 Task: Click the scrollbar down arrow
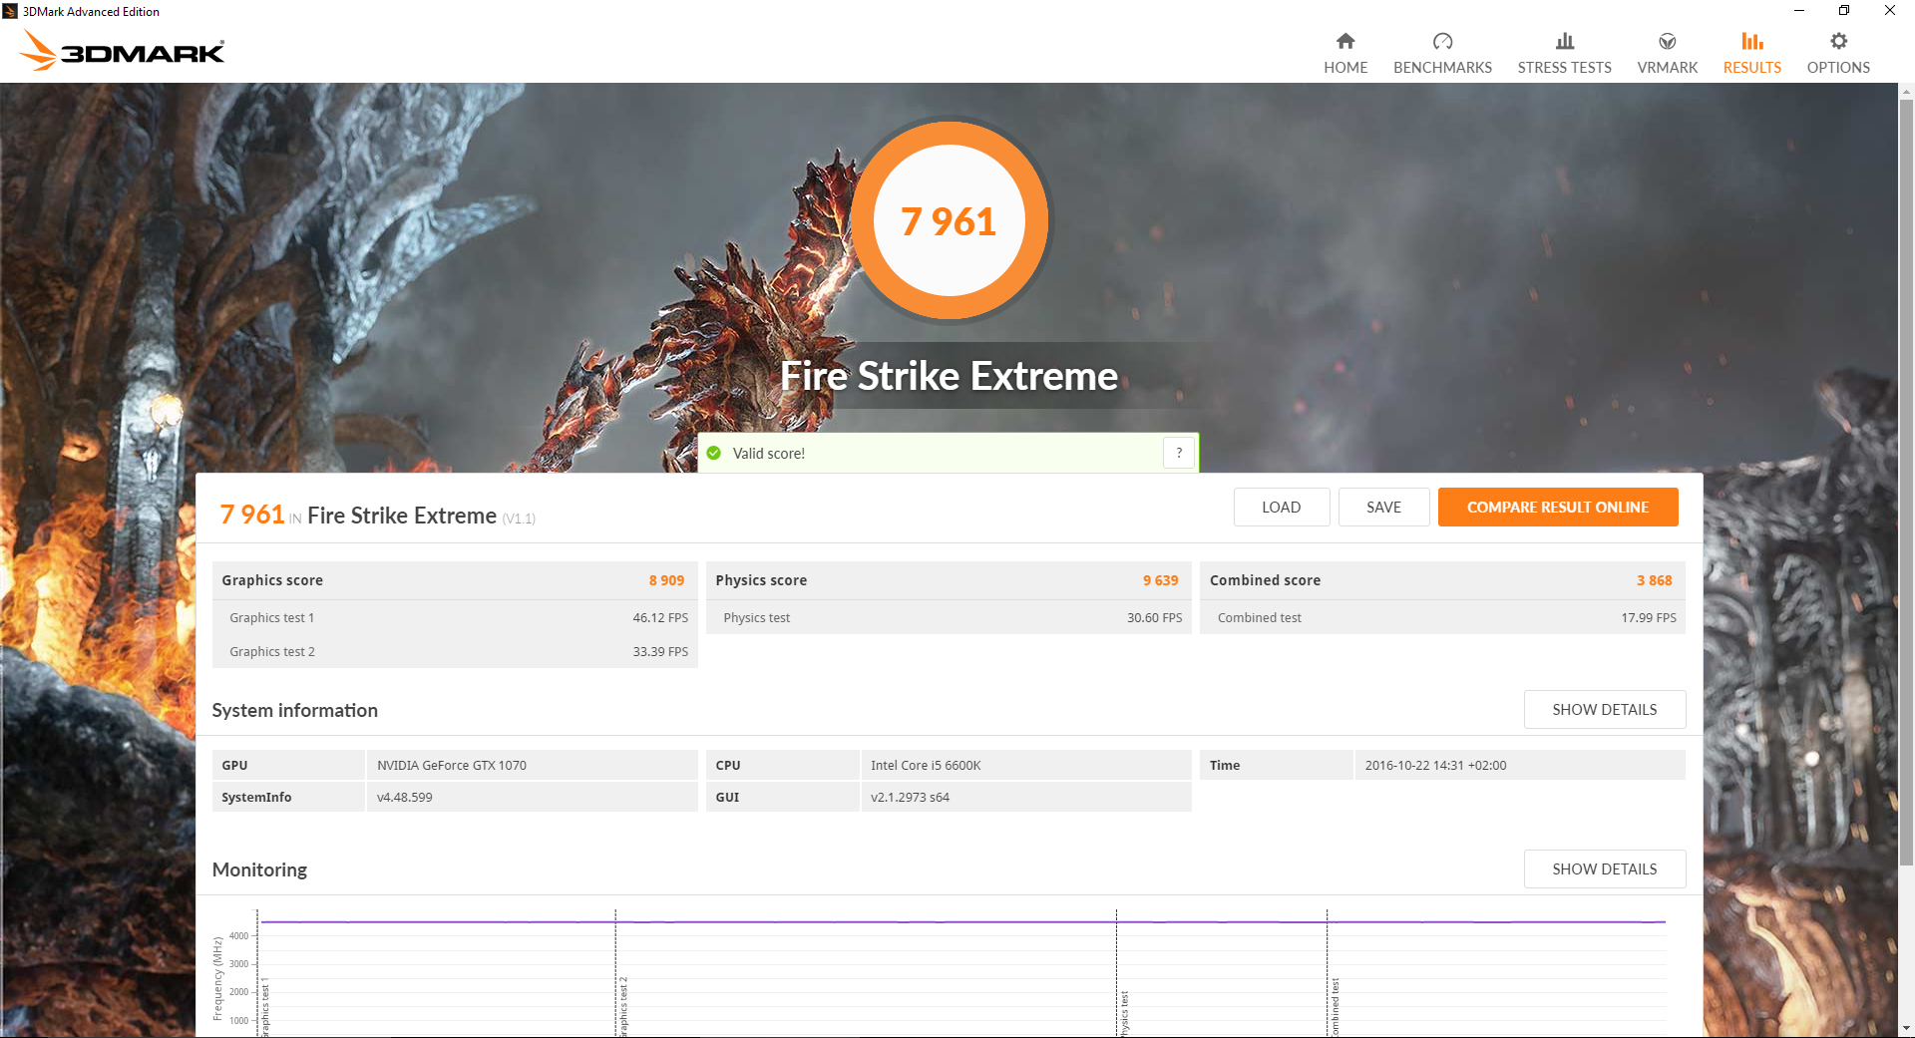pyautogui.click(x=1906, y=1028)
